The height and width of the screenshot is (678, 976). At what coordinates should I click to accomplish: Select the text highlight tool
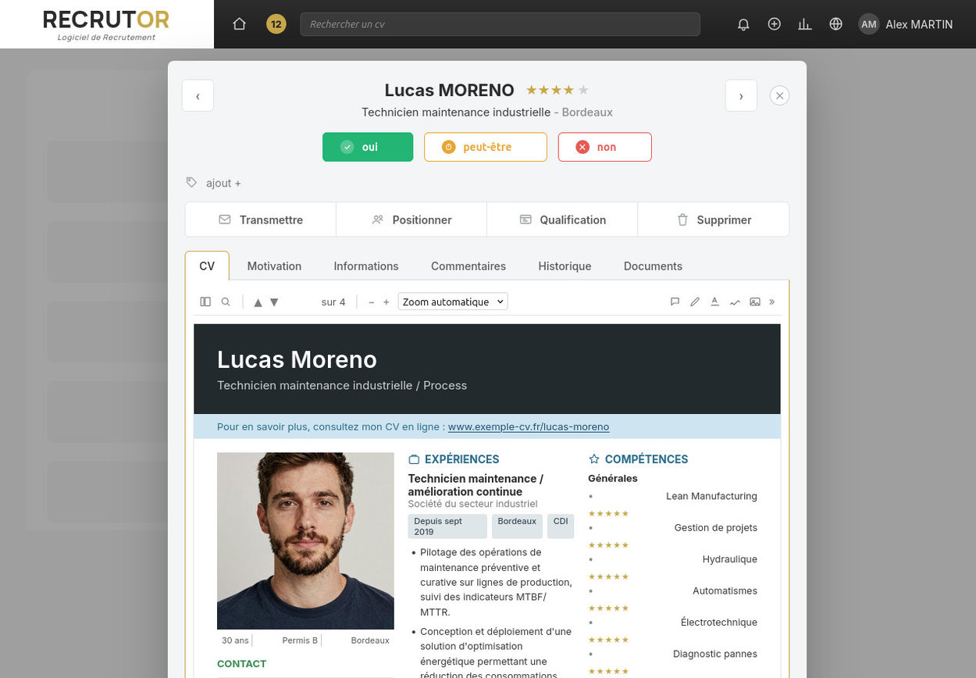coord(714,302)
